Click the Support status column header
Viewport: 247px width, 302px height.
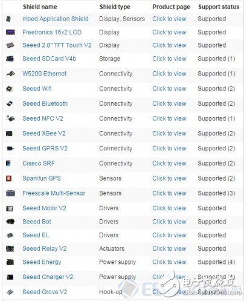219,7
